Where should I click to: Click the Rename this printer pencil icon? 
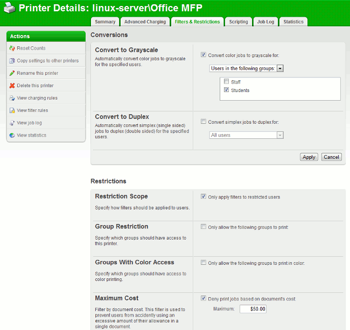point(12,73)
